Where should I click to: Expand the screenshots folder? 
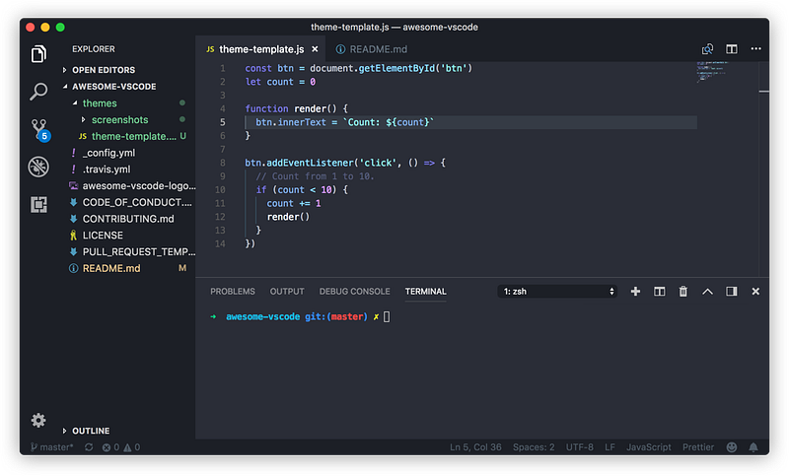(119, 119)
